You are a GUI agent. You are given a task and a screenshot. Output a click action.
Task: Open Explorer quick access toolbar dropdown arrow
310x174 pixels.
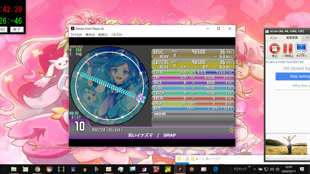click(197, 159)
